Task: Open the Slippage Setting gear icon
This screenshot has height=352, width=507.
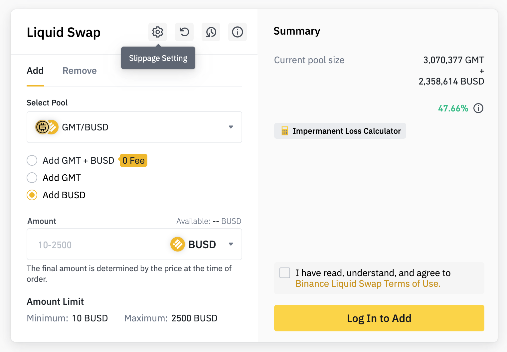Action: click(x=158, y=32)
